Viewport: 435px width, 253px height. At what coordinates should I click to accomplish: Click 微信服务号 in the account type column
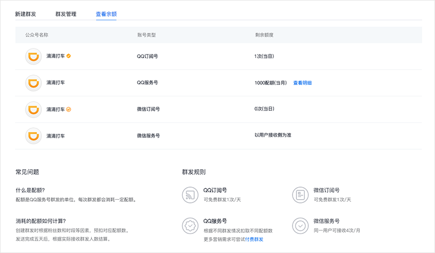point(148,135)
